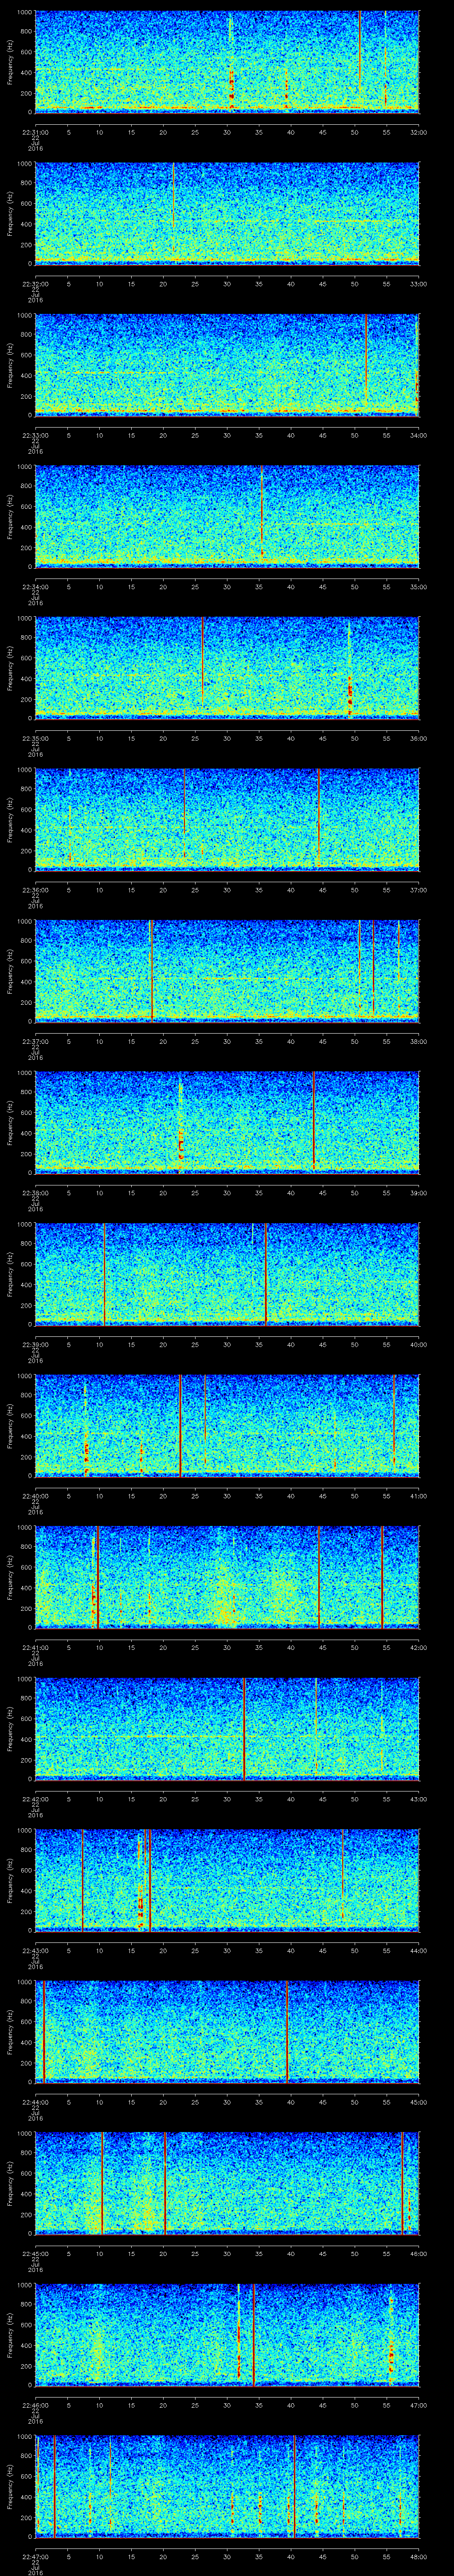This screenshot has height=2576, width=454.
Task: Select the 34:00 end time label
Action: [418, 435]
